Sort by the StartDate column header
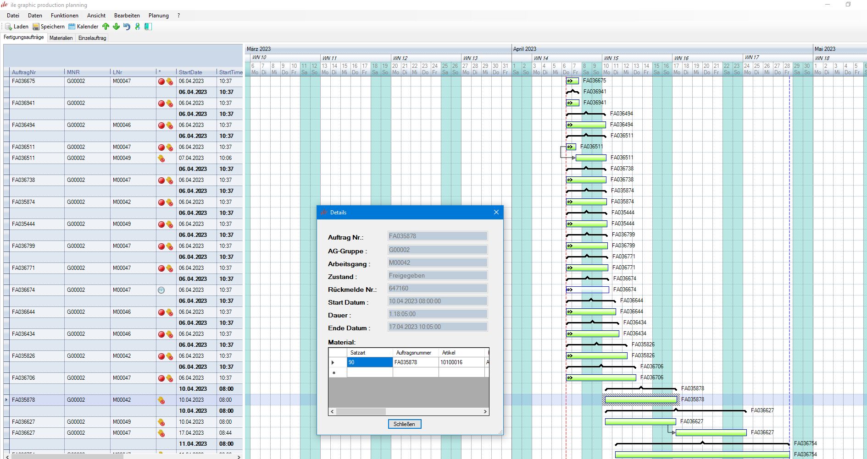This screenshot has height=459, width=867. point(190,72)
